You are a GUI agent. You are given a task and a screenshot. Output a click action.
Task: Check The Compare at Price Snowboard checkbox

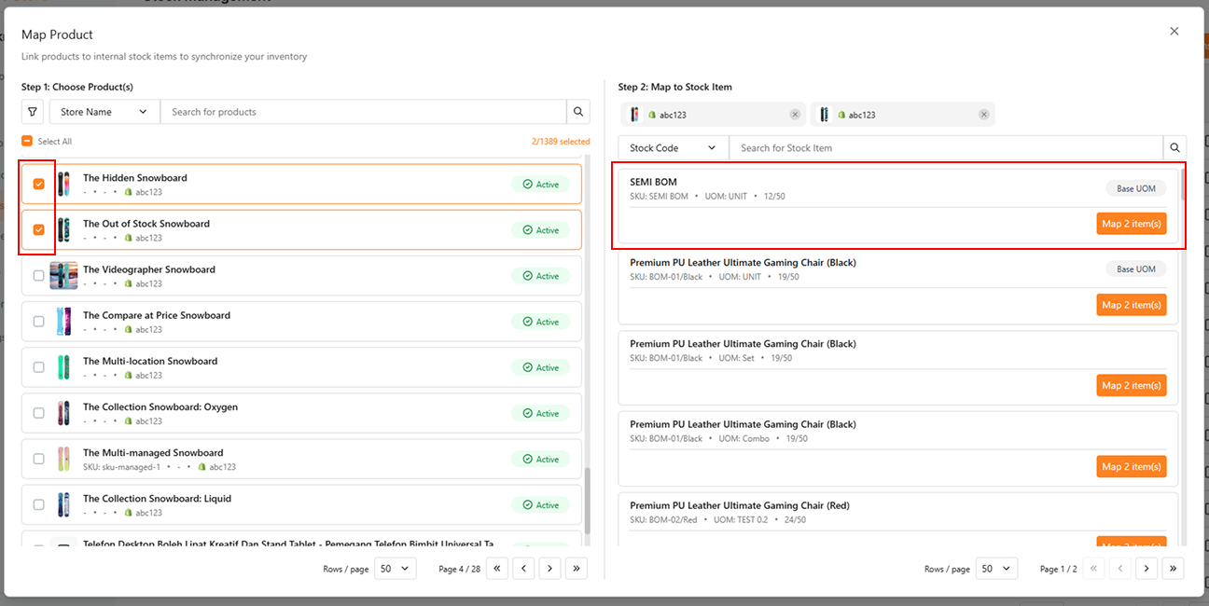[38, 321]
